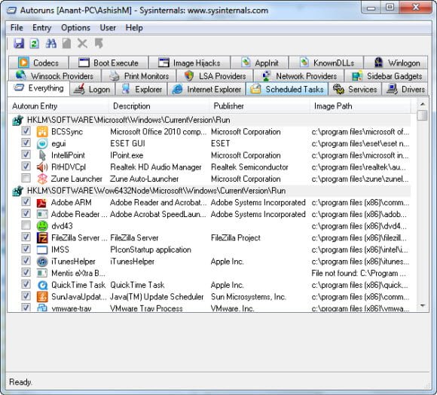Select the vmware-tray entry icon

42,308
